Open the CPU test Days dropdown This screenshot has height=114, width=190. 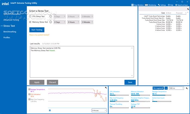(x=60, y=17)
